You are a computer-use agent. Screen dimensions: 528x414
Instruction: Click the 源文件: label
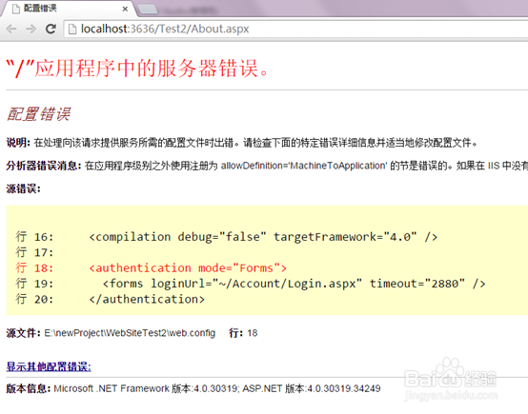pos(23,333)
